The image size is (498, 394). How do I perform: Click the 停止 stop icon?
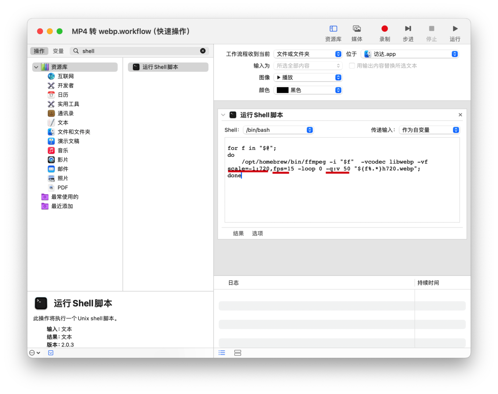pyautogui.click(x=432, y=29)
